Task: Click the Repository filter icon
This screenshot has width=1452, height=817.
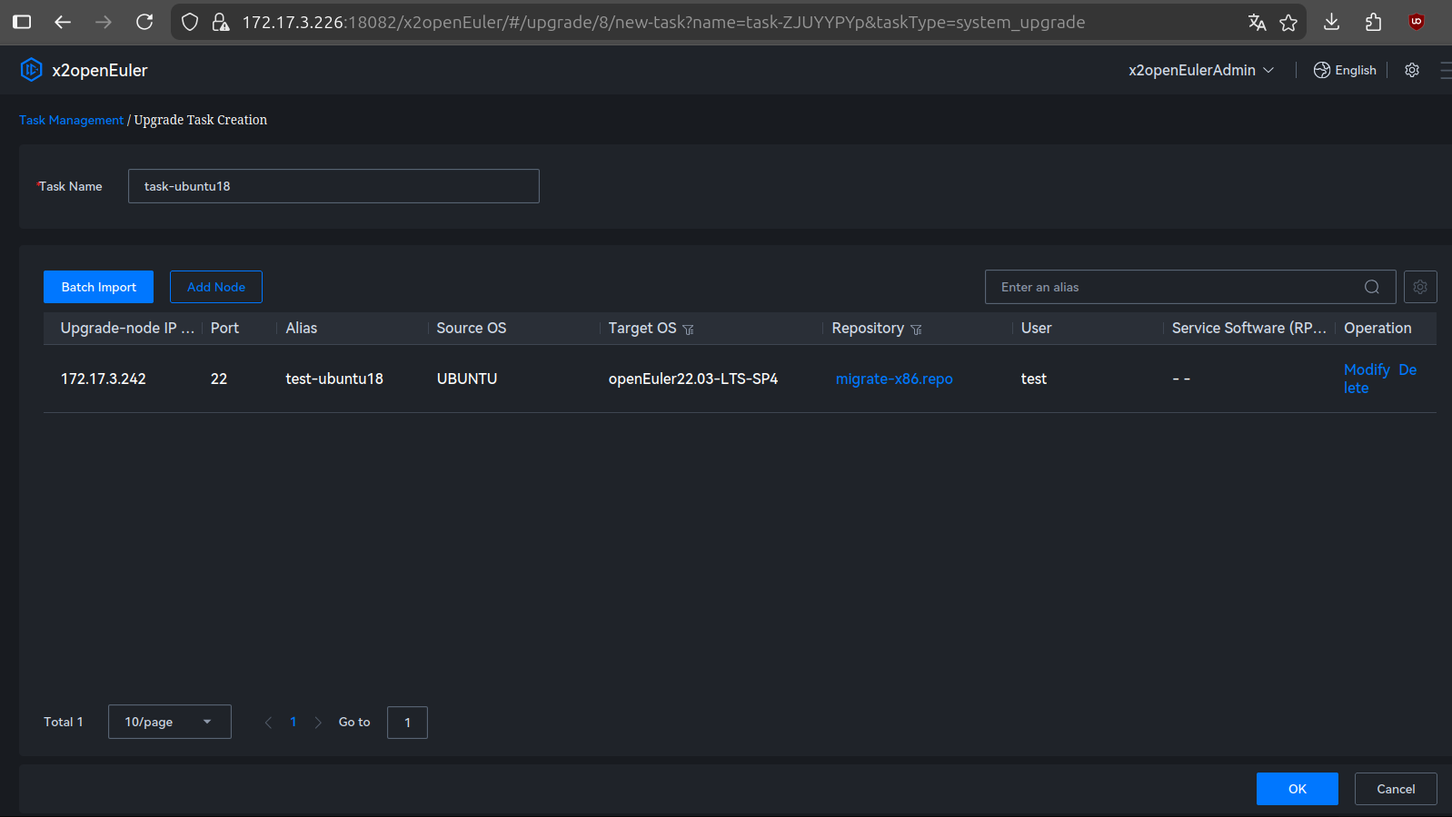Action: [x=916, y=330]
